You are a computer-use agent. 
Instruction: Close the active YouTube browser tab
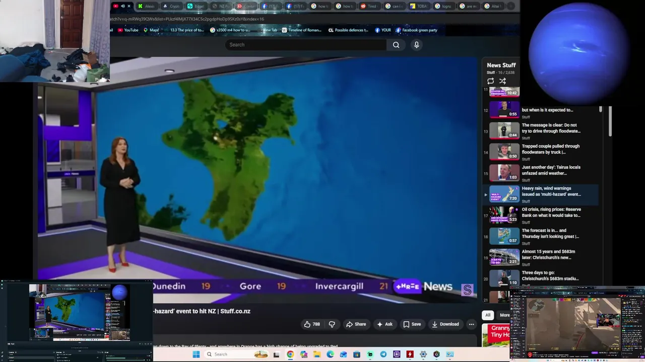coord(129,6)
